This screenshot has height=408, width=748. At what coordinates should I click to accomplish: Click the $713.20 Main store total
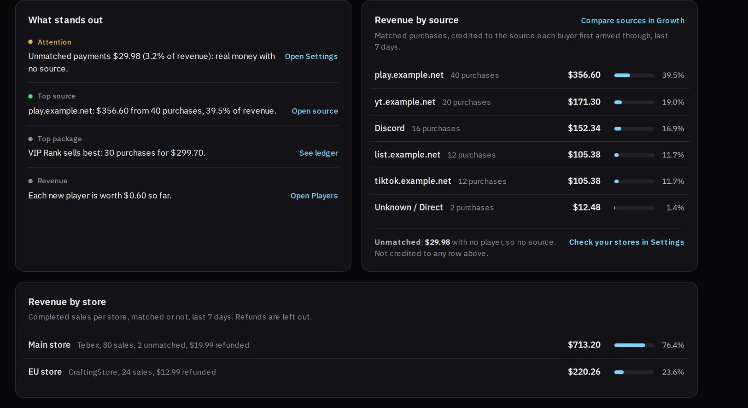584,345
